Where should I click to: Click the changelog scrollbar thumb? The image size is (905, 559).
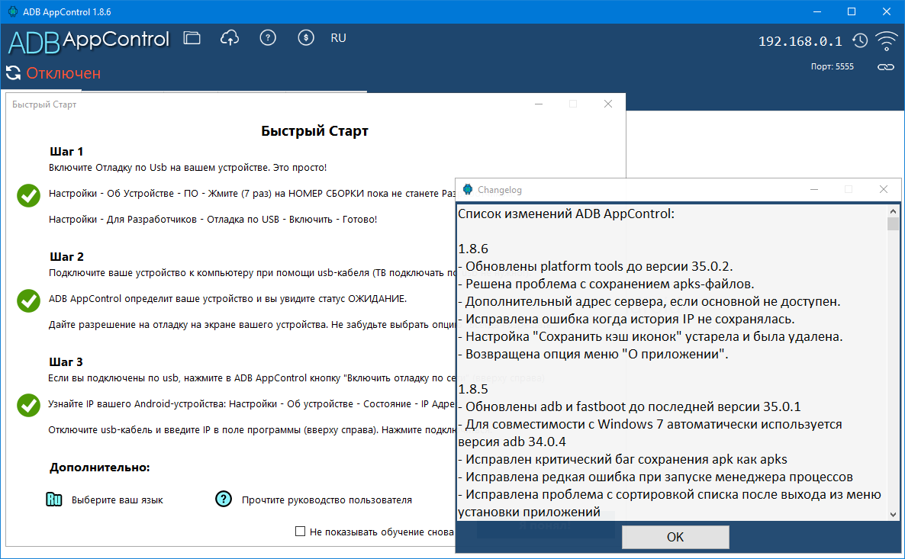point(893,224)
